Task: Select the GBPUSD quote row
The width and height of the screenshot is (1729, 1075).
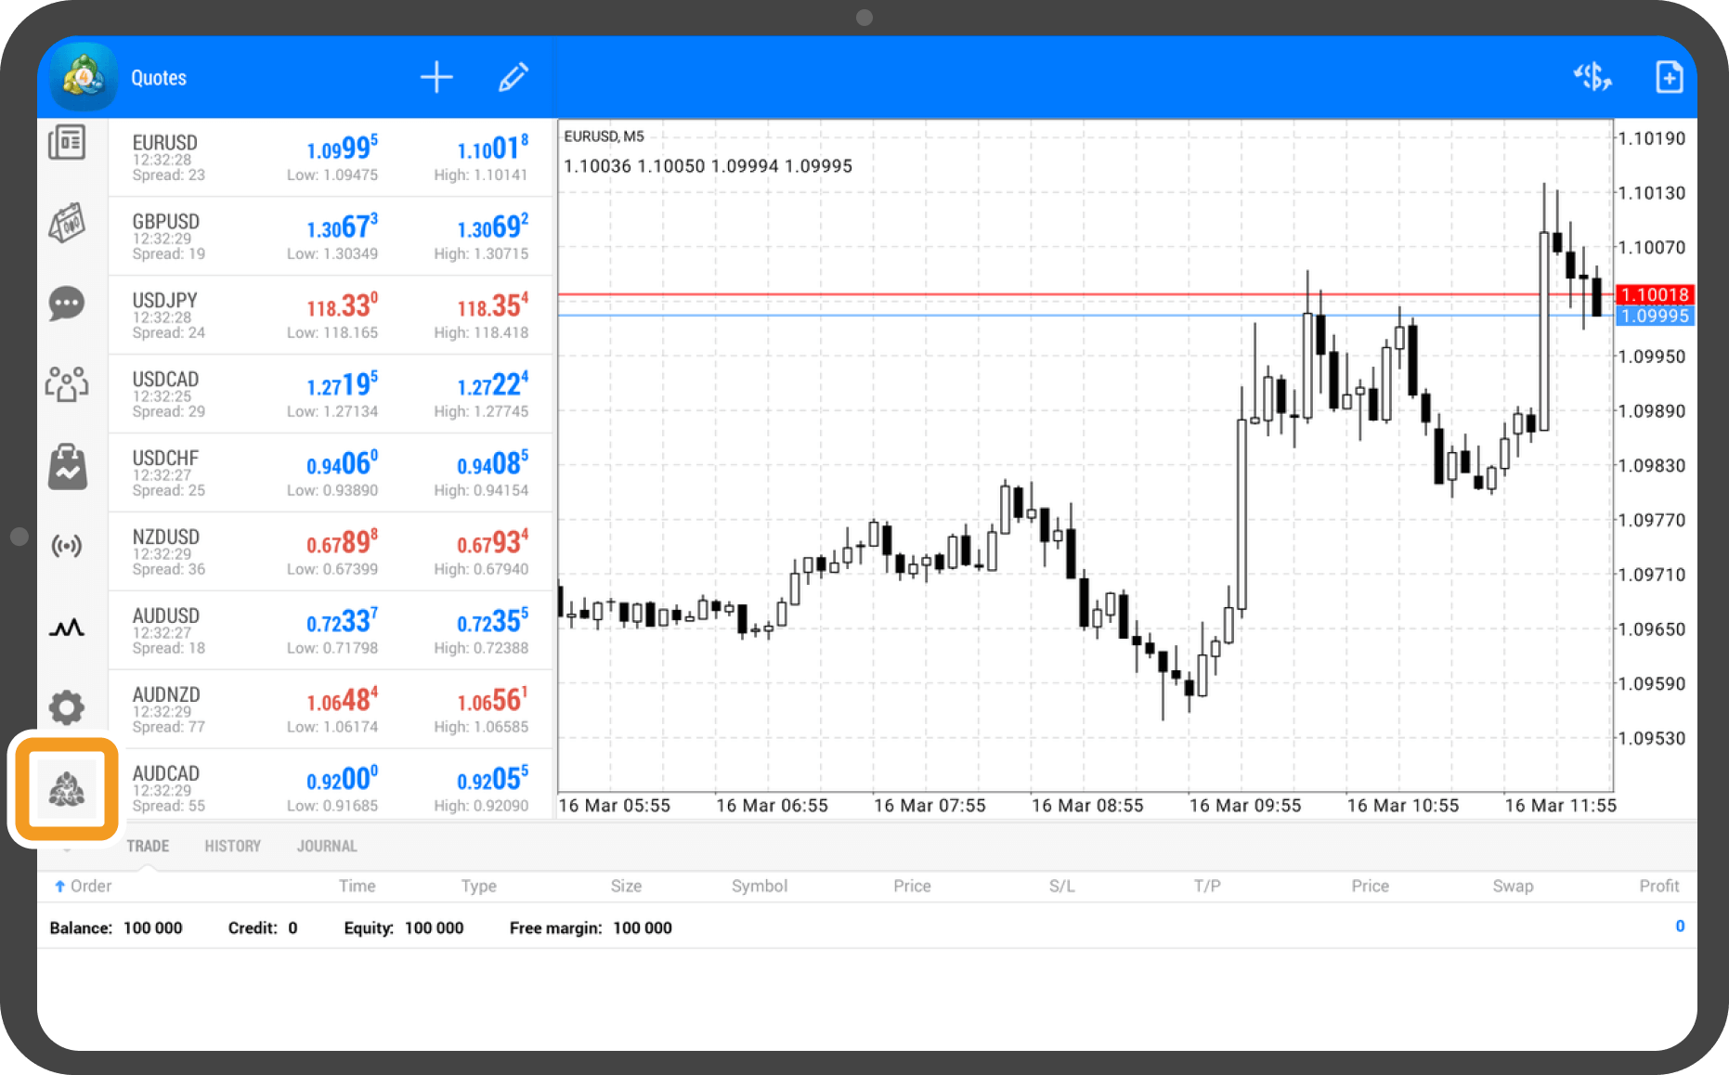Action: [331, 236]
